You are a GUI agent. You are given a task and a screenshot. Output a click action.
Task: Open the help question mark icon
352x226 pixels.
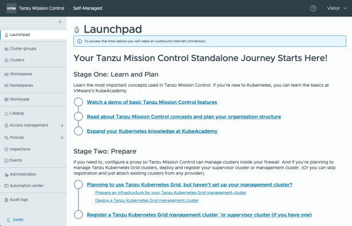[x=313, y=9]
